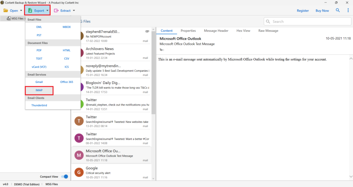353x187 pixels.
Task: Click the message date 10-05-2021 11:18
Action: click(x=338, y=39)
